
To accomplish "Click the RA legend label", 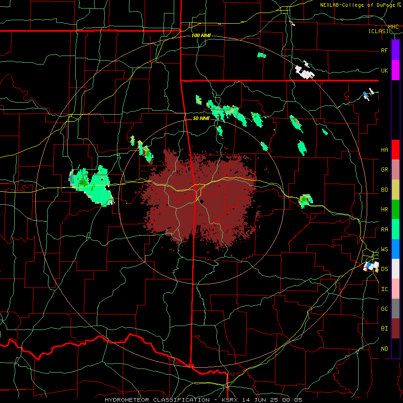I will pyautogui.click(x=384, y=230).
